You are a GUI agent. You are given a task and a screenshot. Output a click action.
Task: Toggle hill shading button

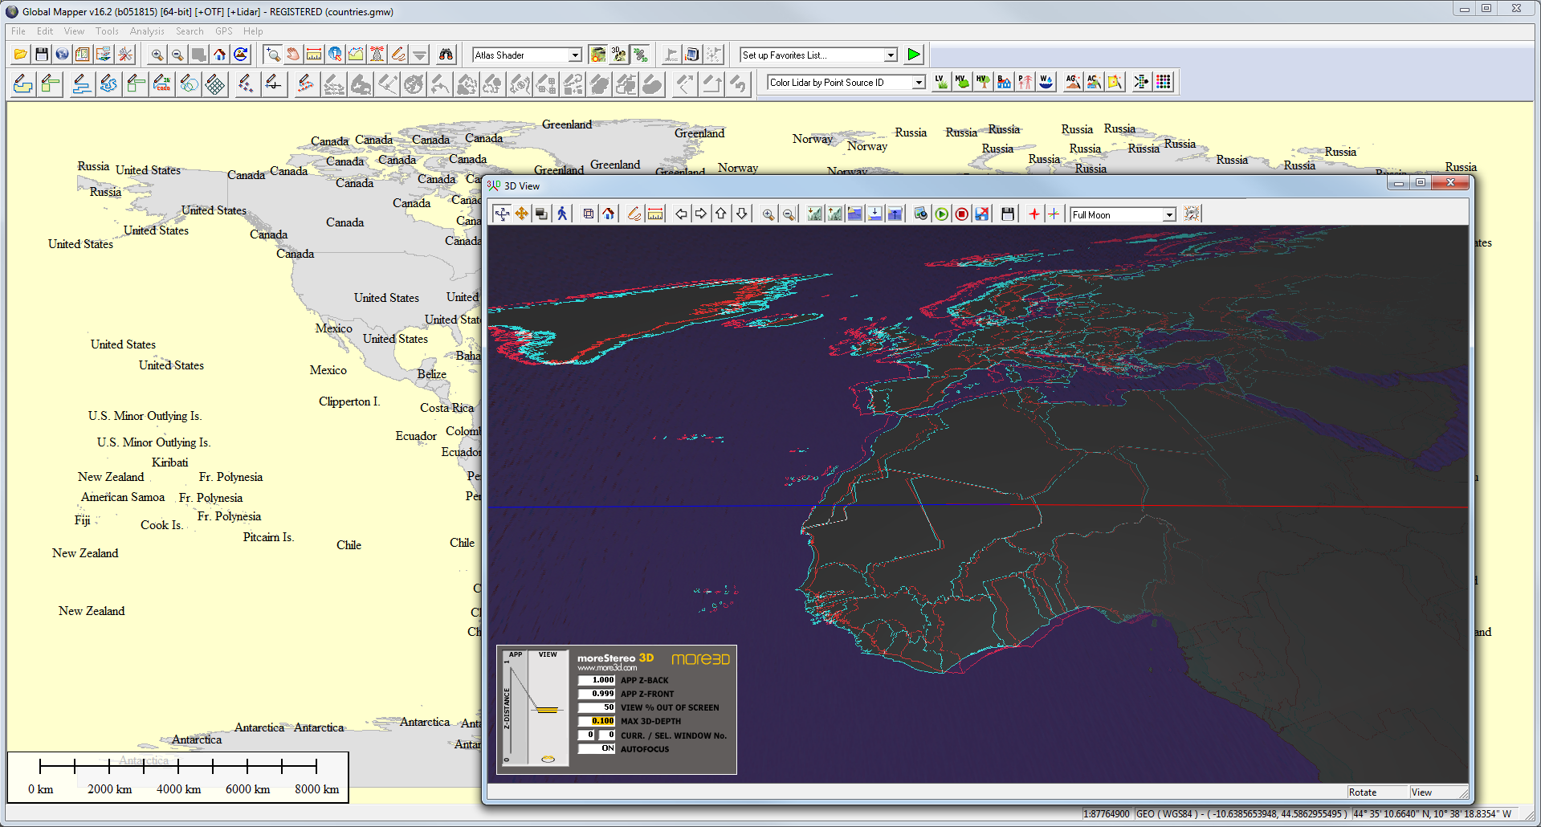coord(598,55)
